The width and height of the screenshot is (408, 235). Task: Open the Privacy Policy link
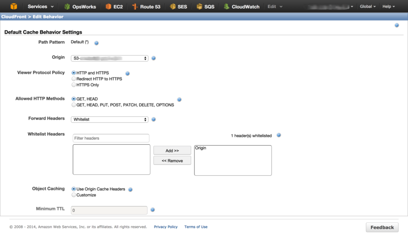tap(166, 227)
